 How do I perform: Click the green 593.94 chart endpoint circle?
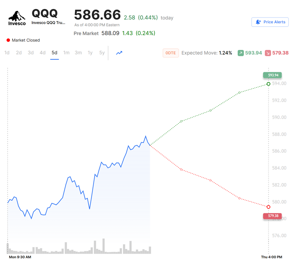coord(268,84)
